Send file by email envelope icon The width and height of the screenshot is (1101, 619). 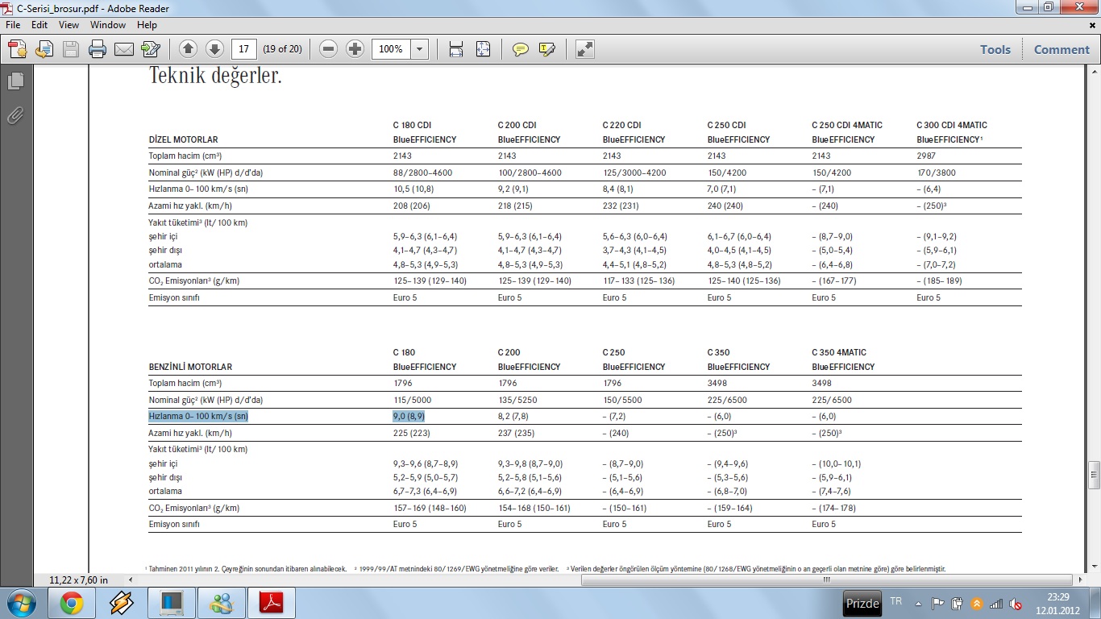coord(124,49)
